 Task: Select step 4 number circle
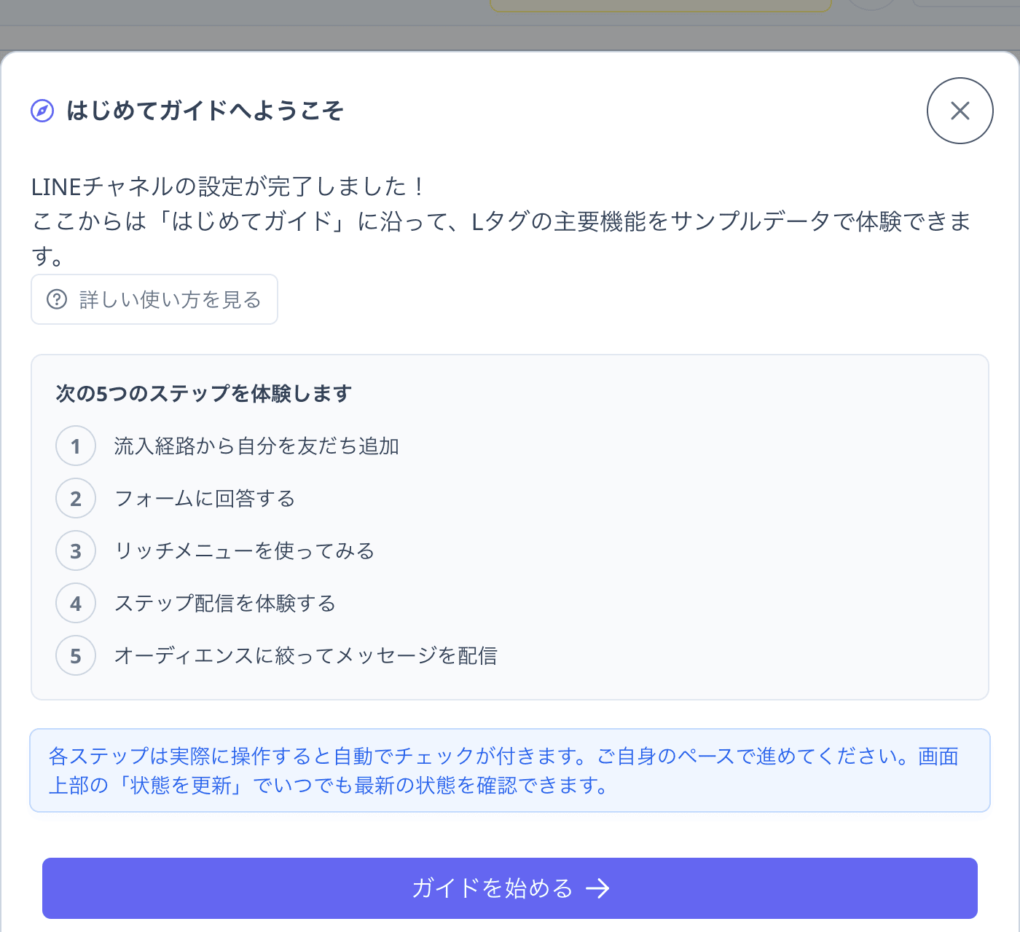tap(76, 603)
